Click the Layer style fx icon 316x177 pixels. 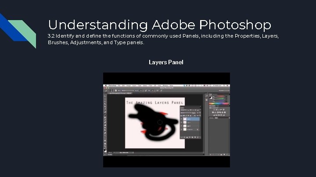[184, 137]
